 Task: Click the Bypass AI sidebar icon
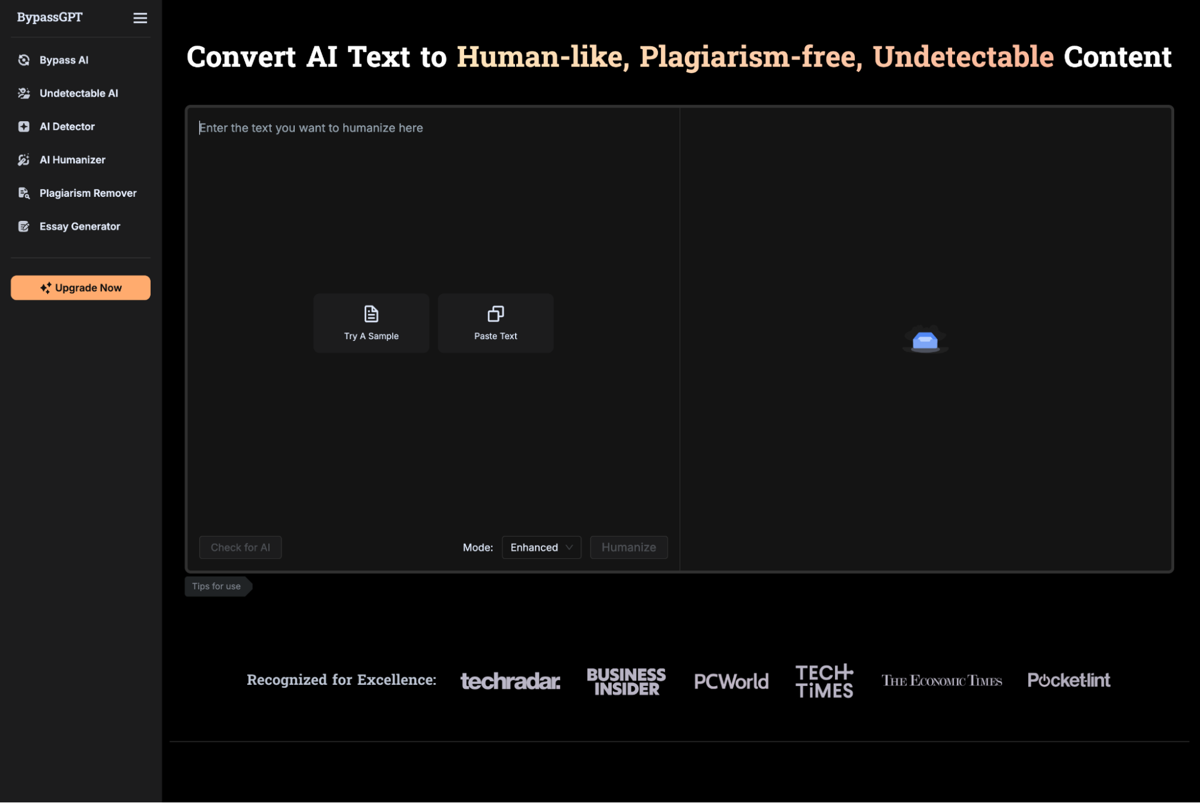click(x=24, y=60)
